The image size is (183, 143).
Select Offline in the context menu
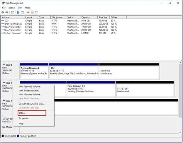32,113
